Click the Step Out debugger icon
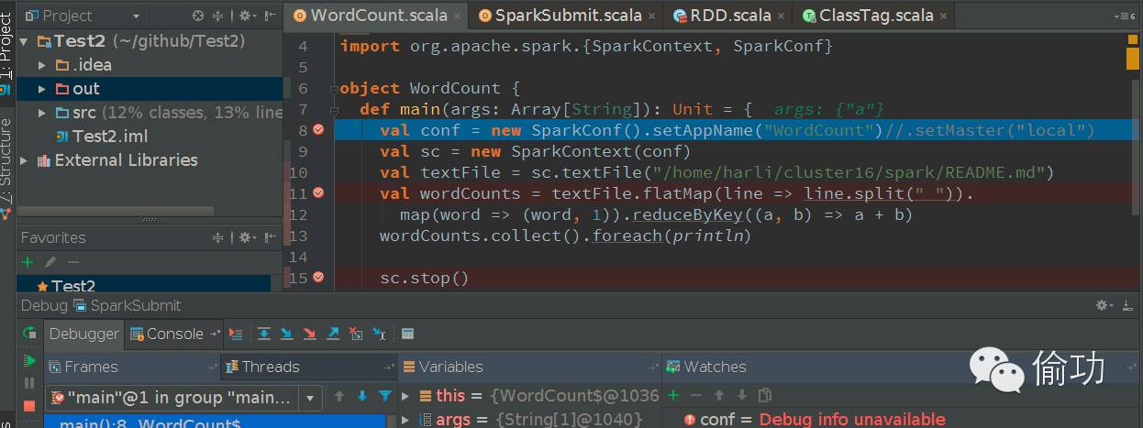 point(333,334)
